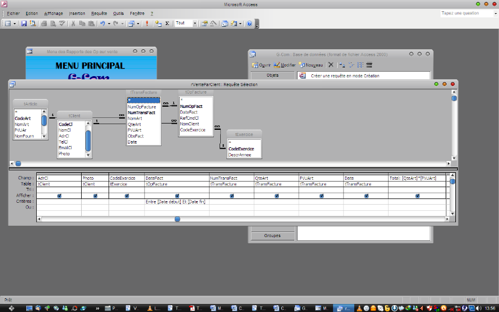This screenshot has width=499, height=312.
Task: Uncheck Afficher for the AdrCl column
Action: tap(59, 195)
